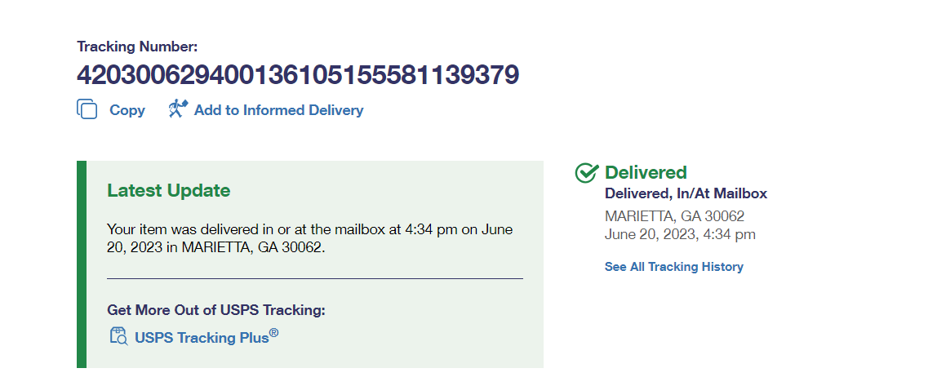Click the Copy tracking number icon

point(87,109)
